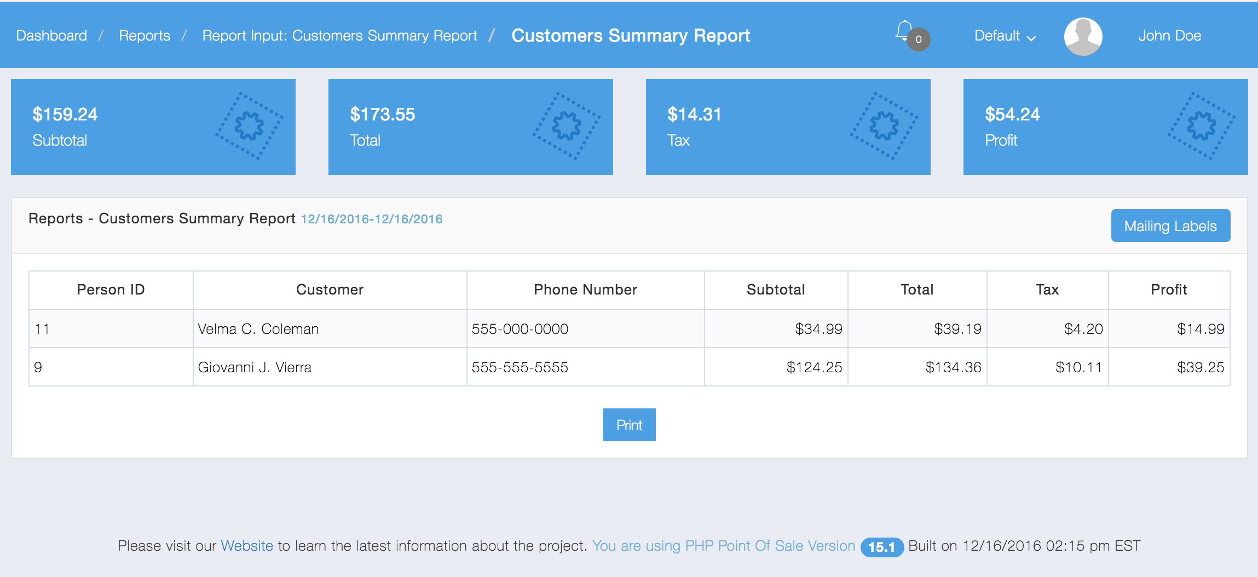This screenshot has height=577, width=1258.
Task: Open the notifications bell icon
Action: (x=904, y=32)
